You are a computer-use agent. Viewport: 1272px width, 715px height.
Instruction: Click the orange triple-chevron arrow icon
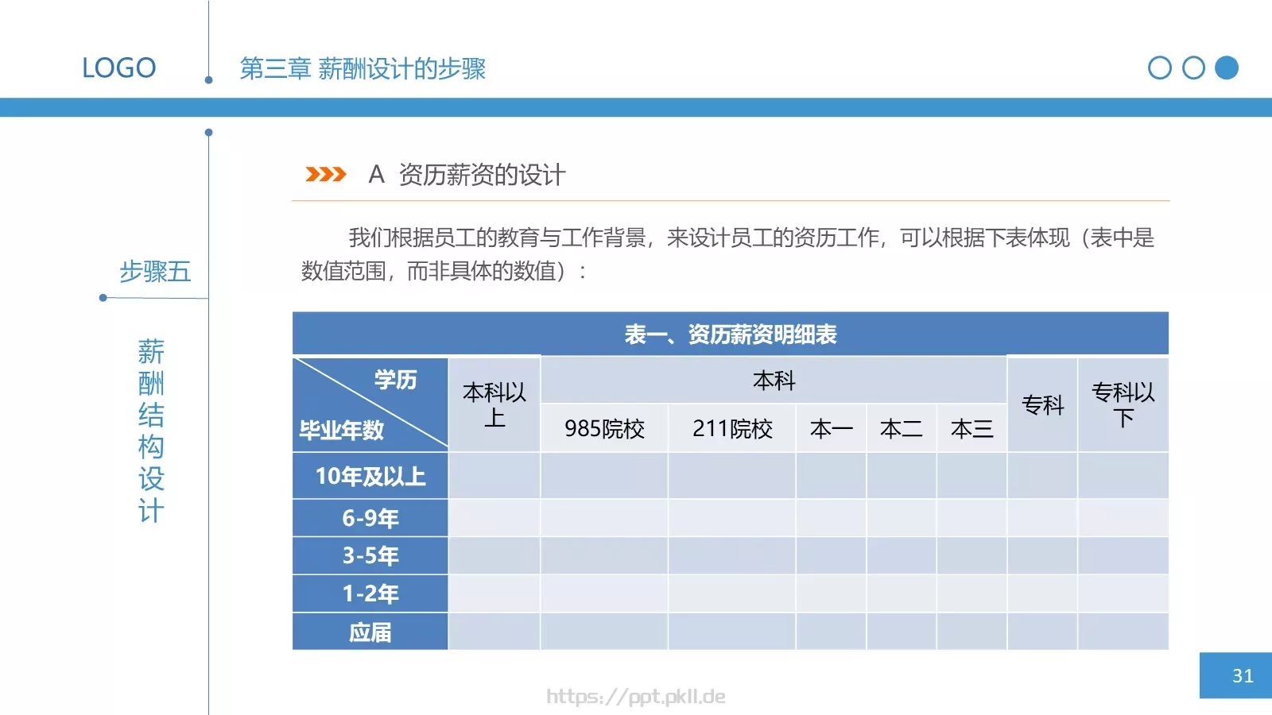326,174
